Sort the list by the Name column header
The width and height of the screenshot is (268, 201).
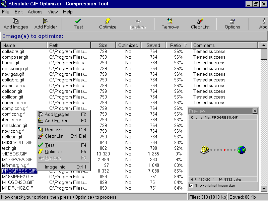coord(23,45)
